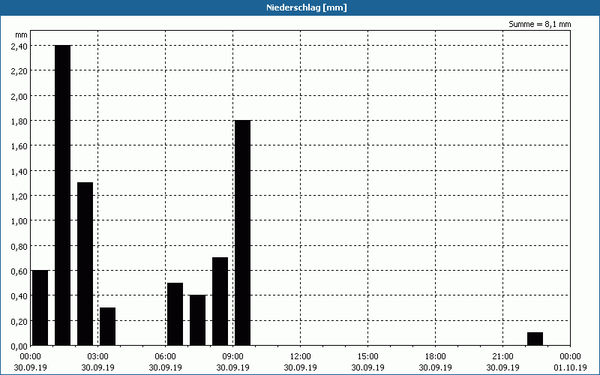Select the 0,60 mm bar starting at 00:00
The width and height of the screenshot is (600, 375).
(40, 307)
